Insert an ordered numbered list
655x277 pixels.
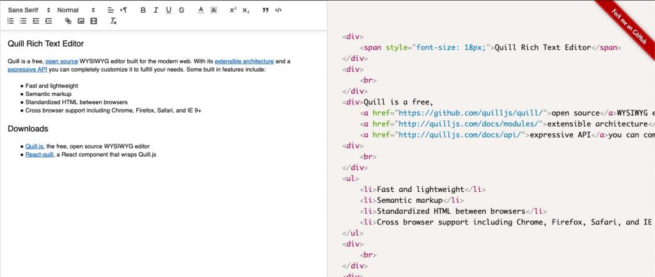point(10,21)
